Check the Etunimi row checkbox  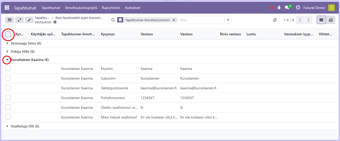[8, 68]
